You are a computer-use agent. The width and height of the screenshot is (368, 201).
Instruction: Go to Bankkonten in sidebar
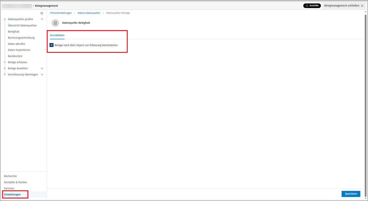[x=15, y=56]
